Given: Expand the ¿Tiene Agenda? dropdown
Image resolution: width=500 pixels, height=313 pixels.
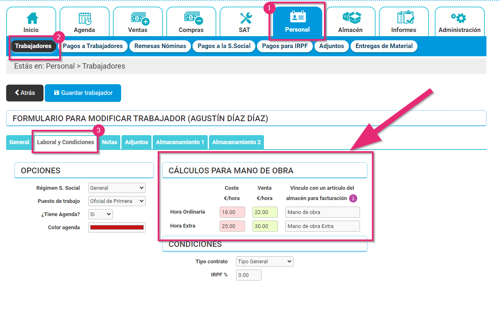Looking at the screenshot, I should [x=101, y=214].
